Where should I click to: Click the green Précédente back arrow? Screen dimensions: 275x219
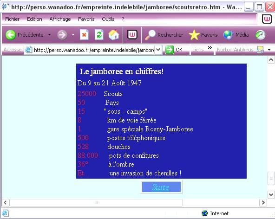tap(10, 35)
